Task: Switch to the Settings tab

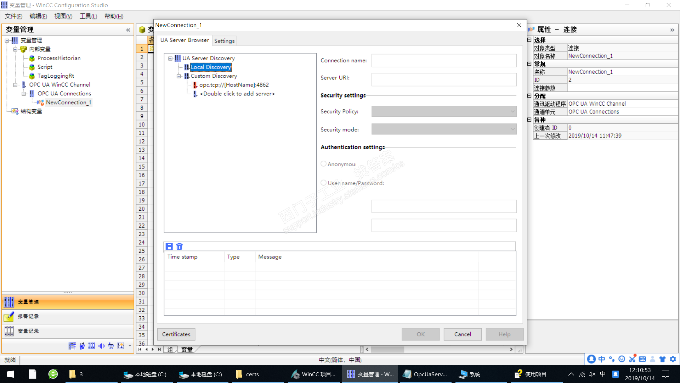Action: [x=224, y=41]
